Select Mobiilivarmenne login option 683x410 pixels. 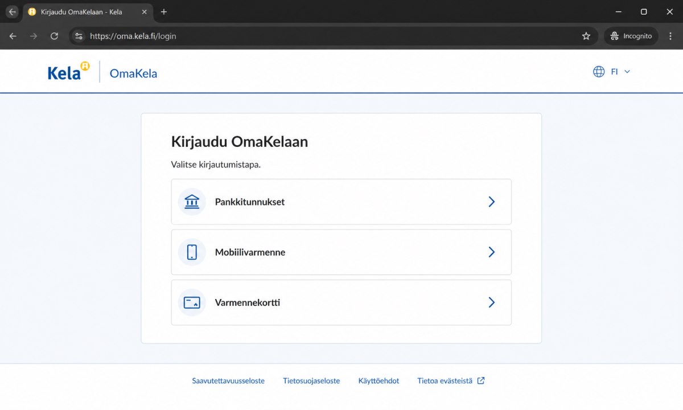click(x=341, y=252)
